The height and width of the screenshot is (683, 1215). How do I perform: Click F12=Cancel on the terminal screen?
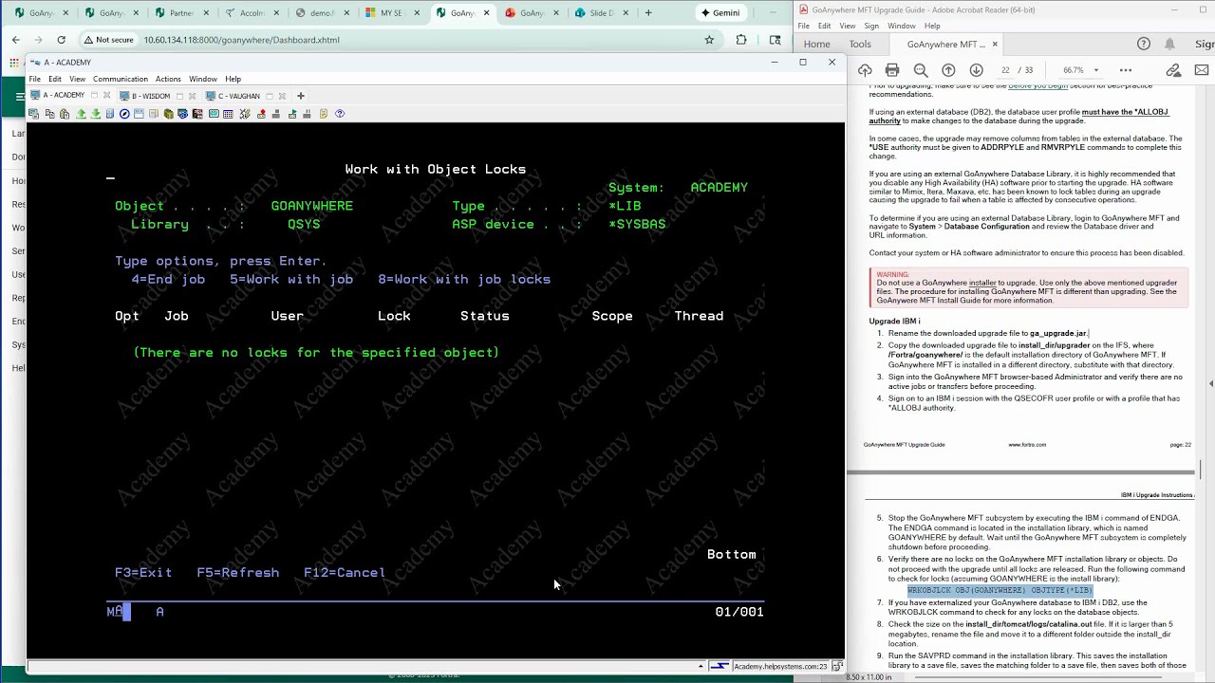tap(345, 573)
